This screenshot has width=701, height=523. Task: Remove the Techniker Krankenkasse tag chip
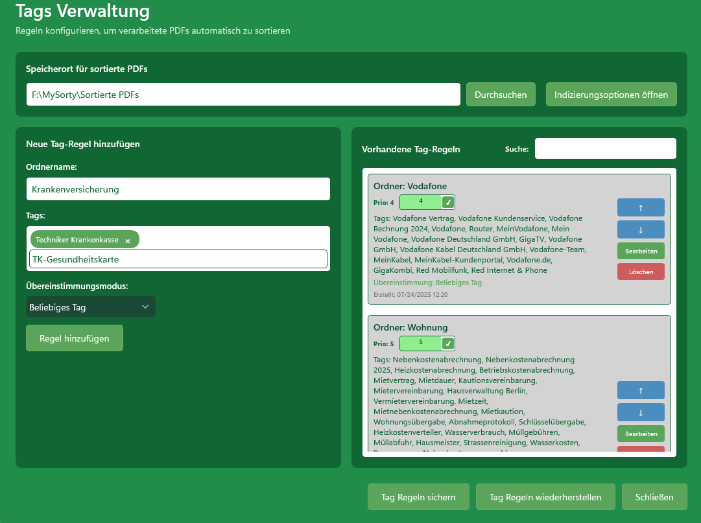pos(128,240)
